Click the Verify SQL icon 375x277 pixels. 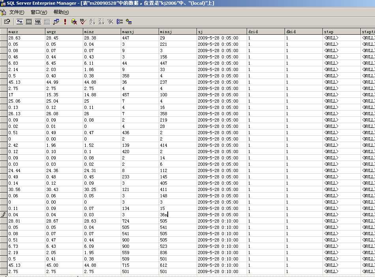point(82,22)
